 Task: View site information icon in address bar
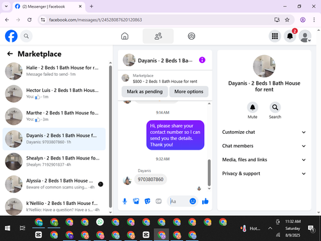pos(43,20)
